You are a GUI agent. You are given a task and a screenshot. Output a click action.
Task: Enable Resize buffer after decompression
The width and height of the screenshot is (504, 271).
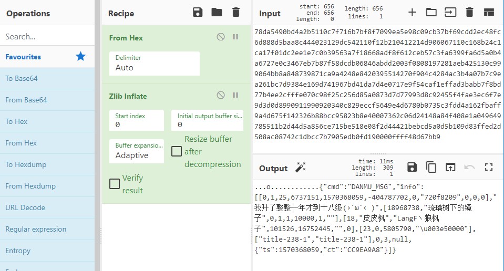click(177, 151)
